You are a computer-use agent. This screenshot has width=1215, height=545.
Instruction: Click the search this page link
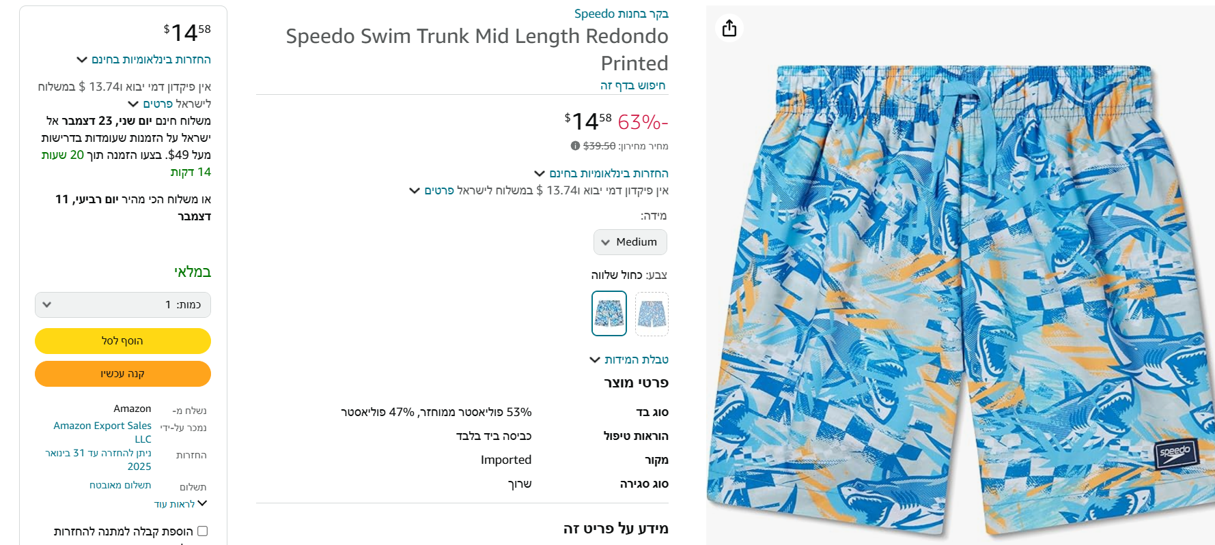[632, 85]
